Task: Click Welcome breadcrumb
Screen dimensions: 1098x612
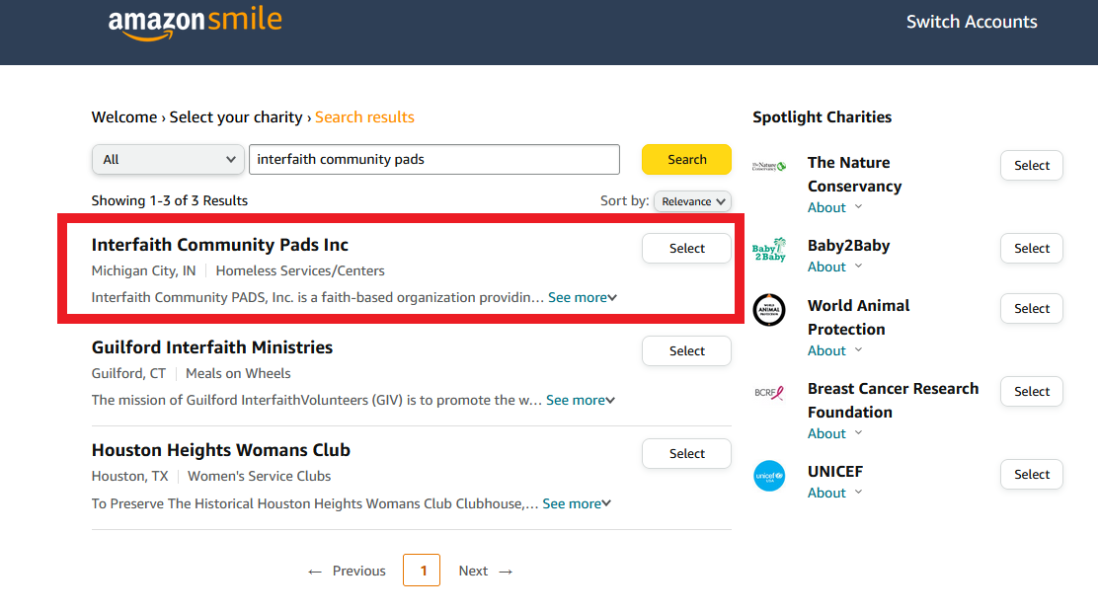Action: coord(124,117)
